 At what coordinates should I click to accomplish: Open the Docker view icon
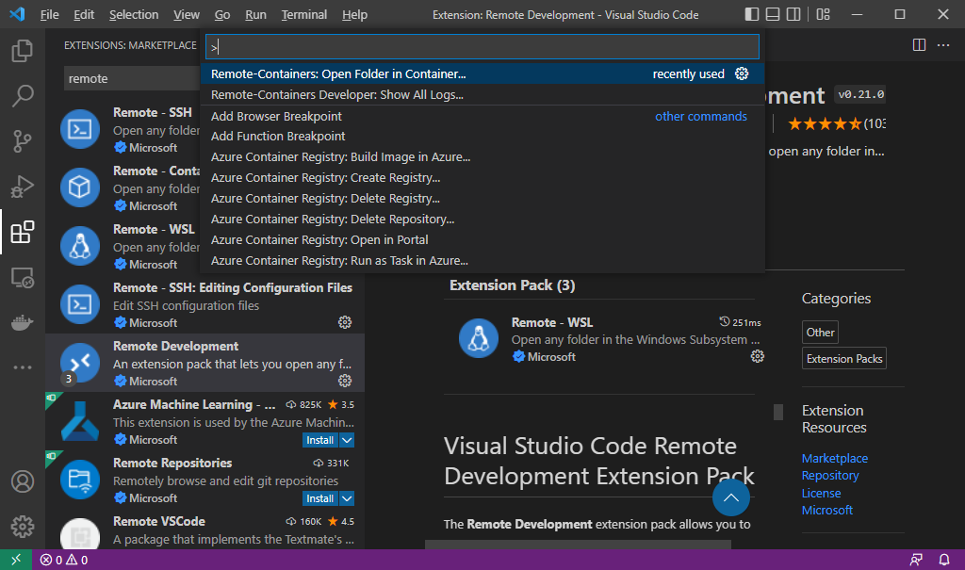coord(23,322)
